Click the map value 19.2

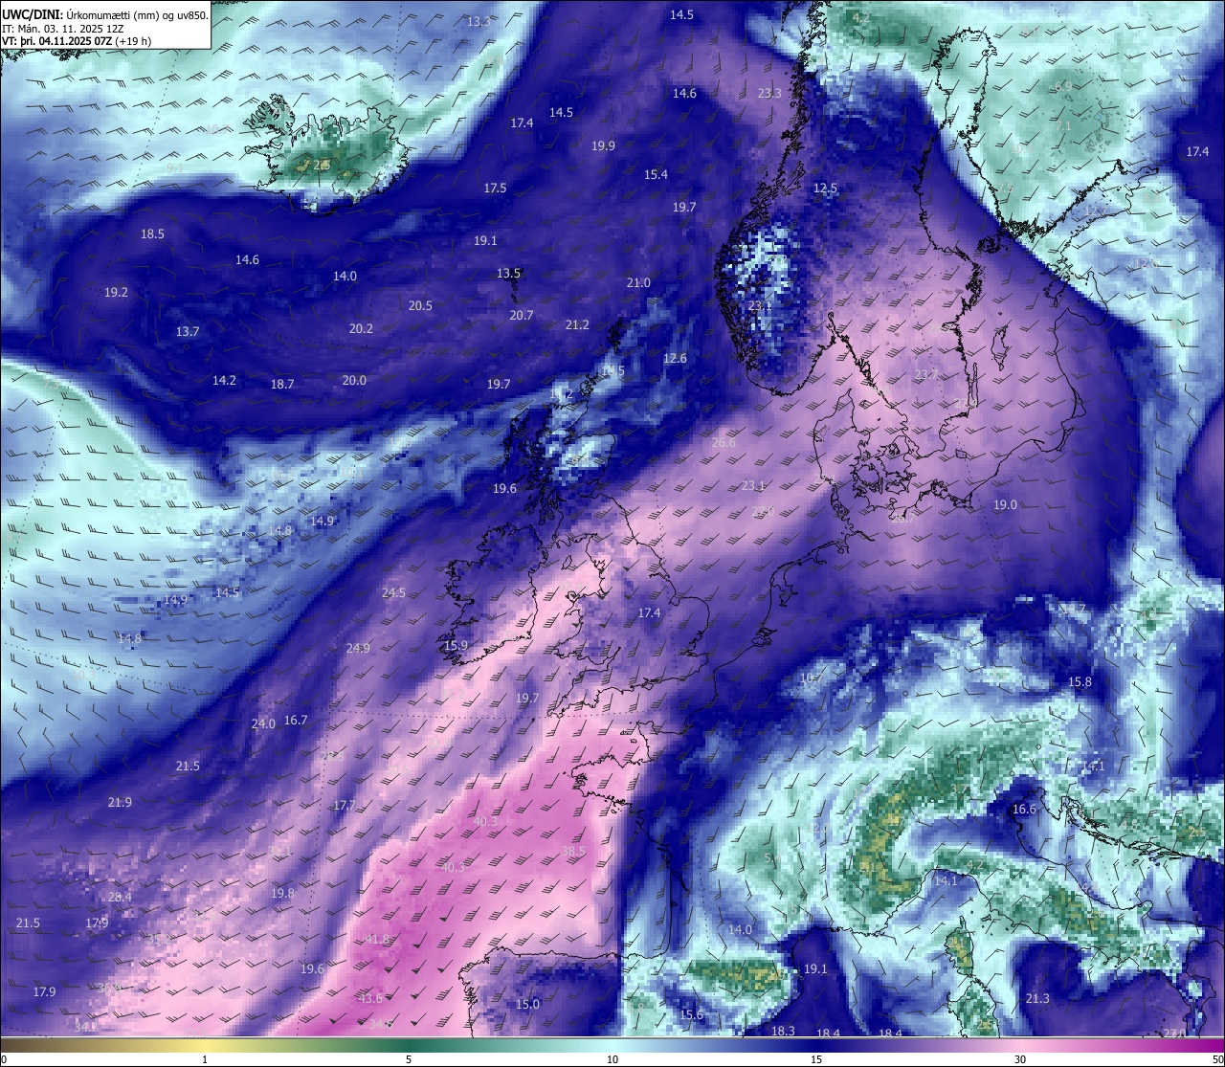pyautogui.click(x=116, y=293)
